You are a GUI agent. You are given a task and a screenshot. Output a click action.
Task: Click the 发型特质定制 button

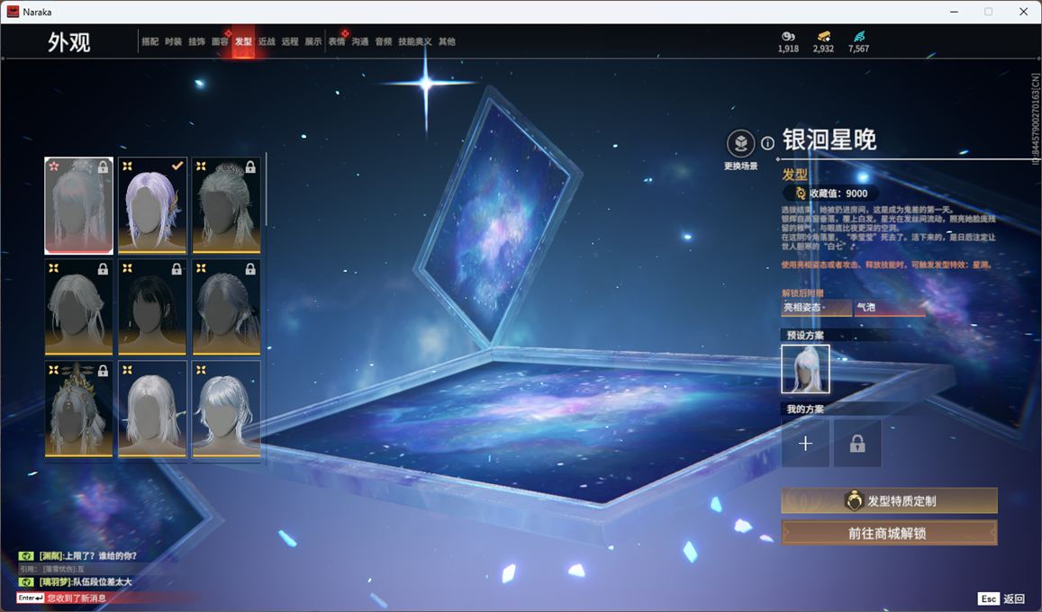pos(889,500)
